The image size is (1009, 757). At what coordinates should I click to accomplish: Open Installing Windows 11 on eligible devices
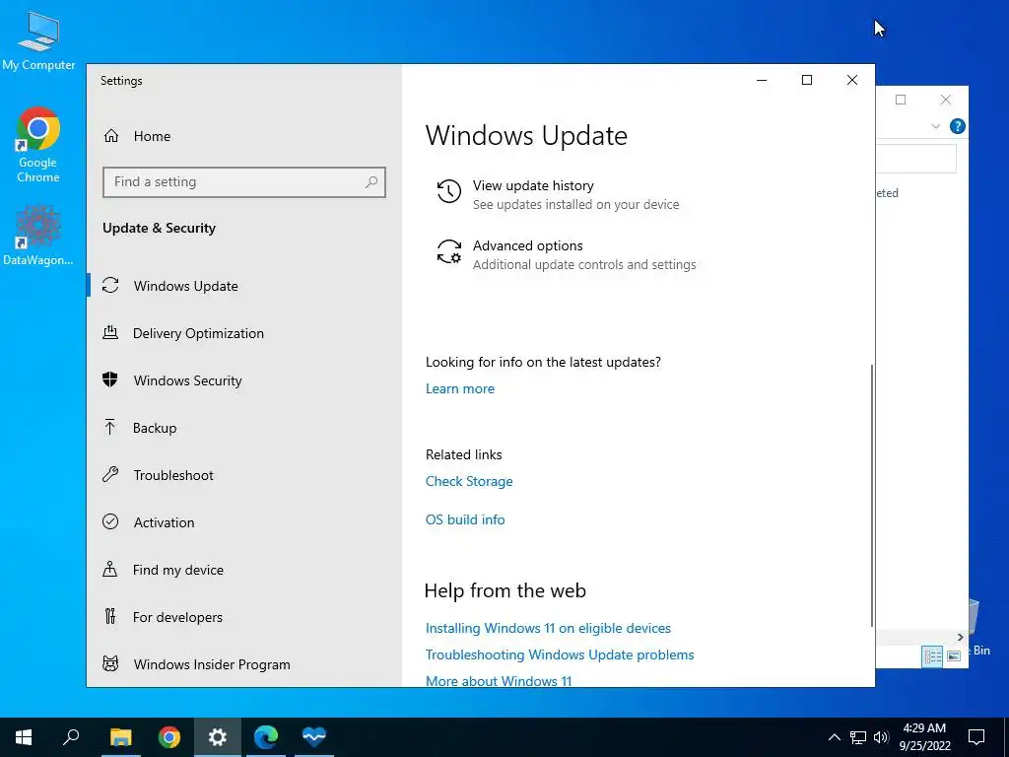tap(548, 628)
